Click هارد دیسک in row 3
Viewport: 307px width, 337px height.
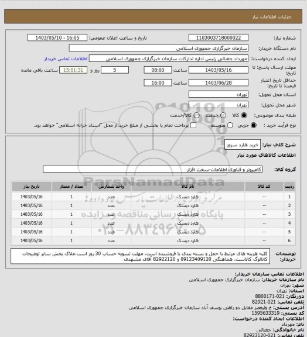(187, 214)
